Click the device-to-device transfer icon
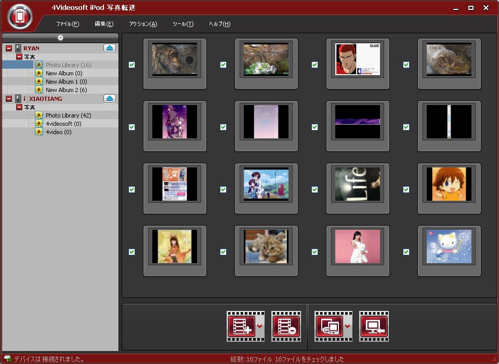499x364 pixels. tap(329, 326)
